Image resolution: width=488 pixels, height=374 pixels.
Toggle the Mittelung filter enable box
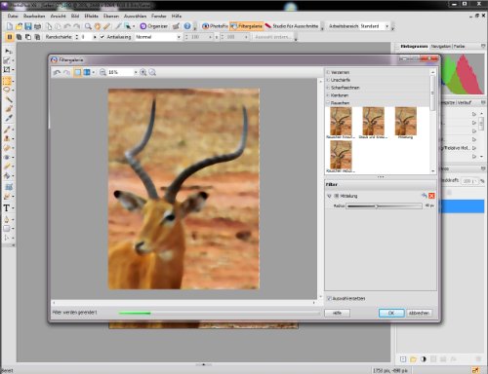coord(337,196)
